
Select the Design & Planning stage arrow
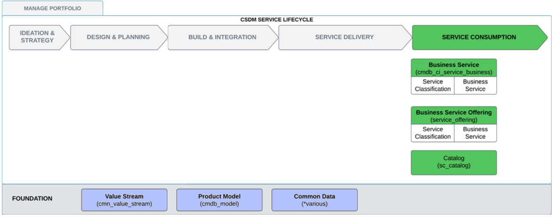tap(119, 37)
